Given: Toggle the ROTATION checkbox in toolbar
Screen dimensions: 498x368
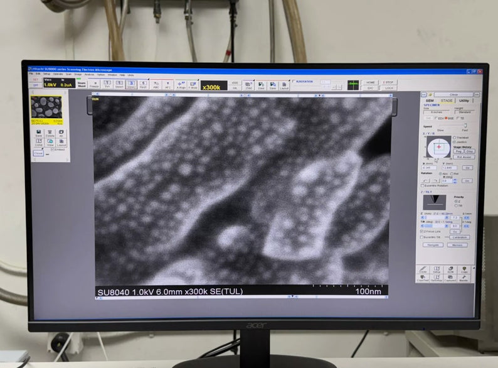Looking at the screenshot, I should [x=294, y=82].
